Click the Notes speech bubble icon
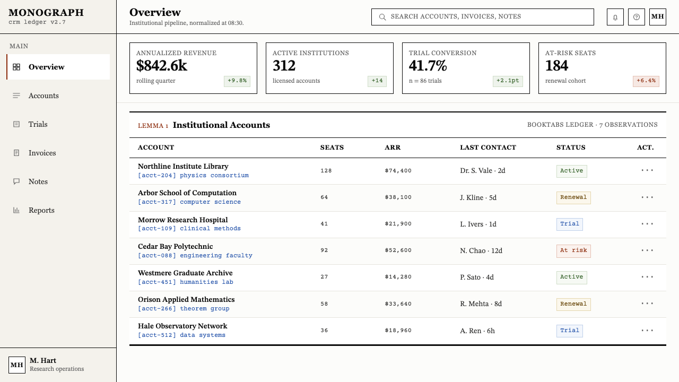 (16, 181)
